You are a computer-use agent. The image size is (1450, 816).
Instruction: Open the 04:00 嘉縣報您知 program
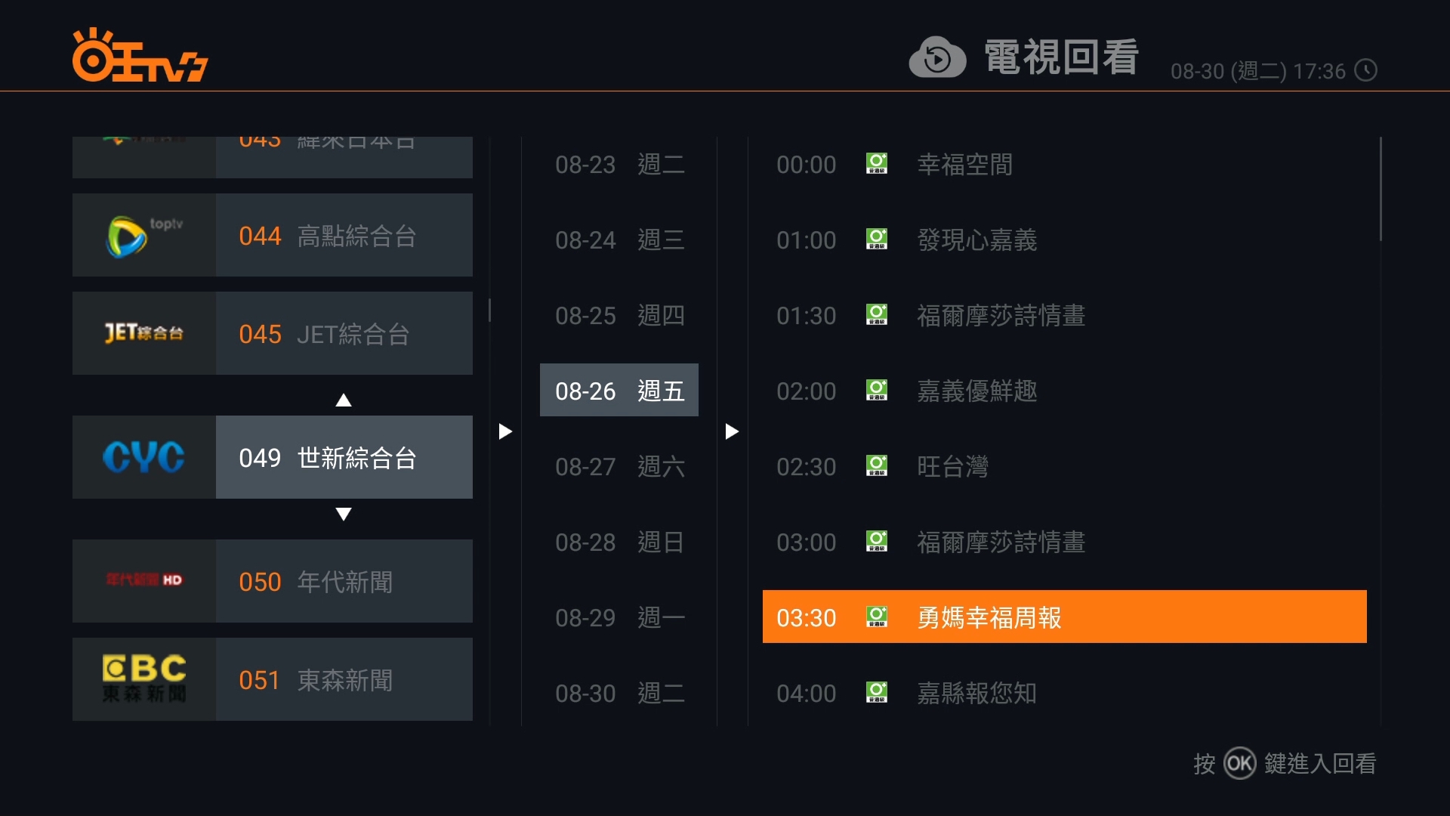point(1065,693)
